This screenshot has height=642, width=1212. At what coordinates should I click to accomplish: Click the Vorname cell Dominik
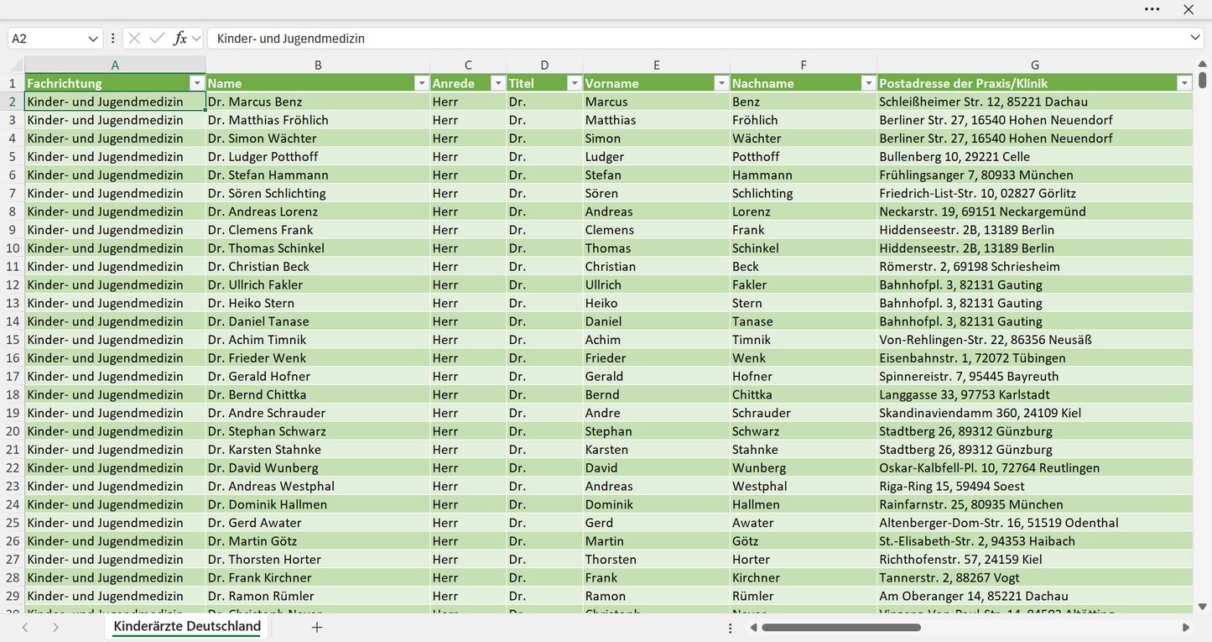(x=656, y=504)
